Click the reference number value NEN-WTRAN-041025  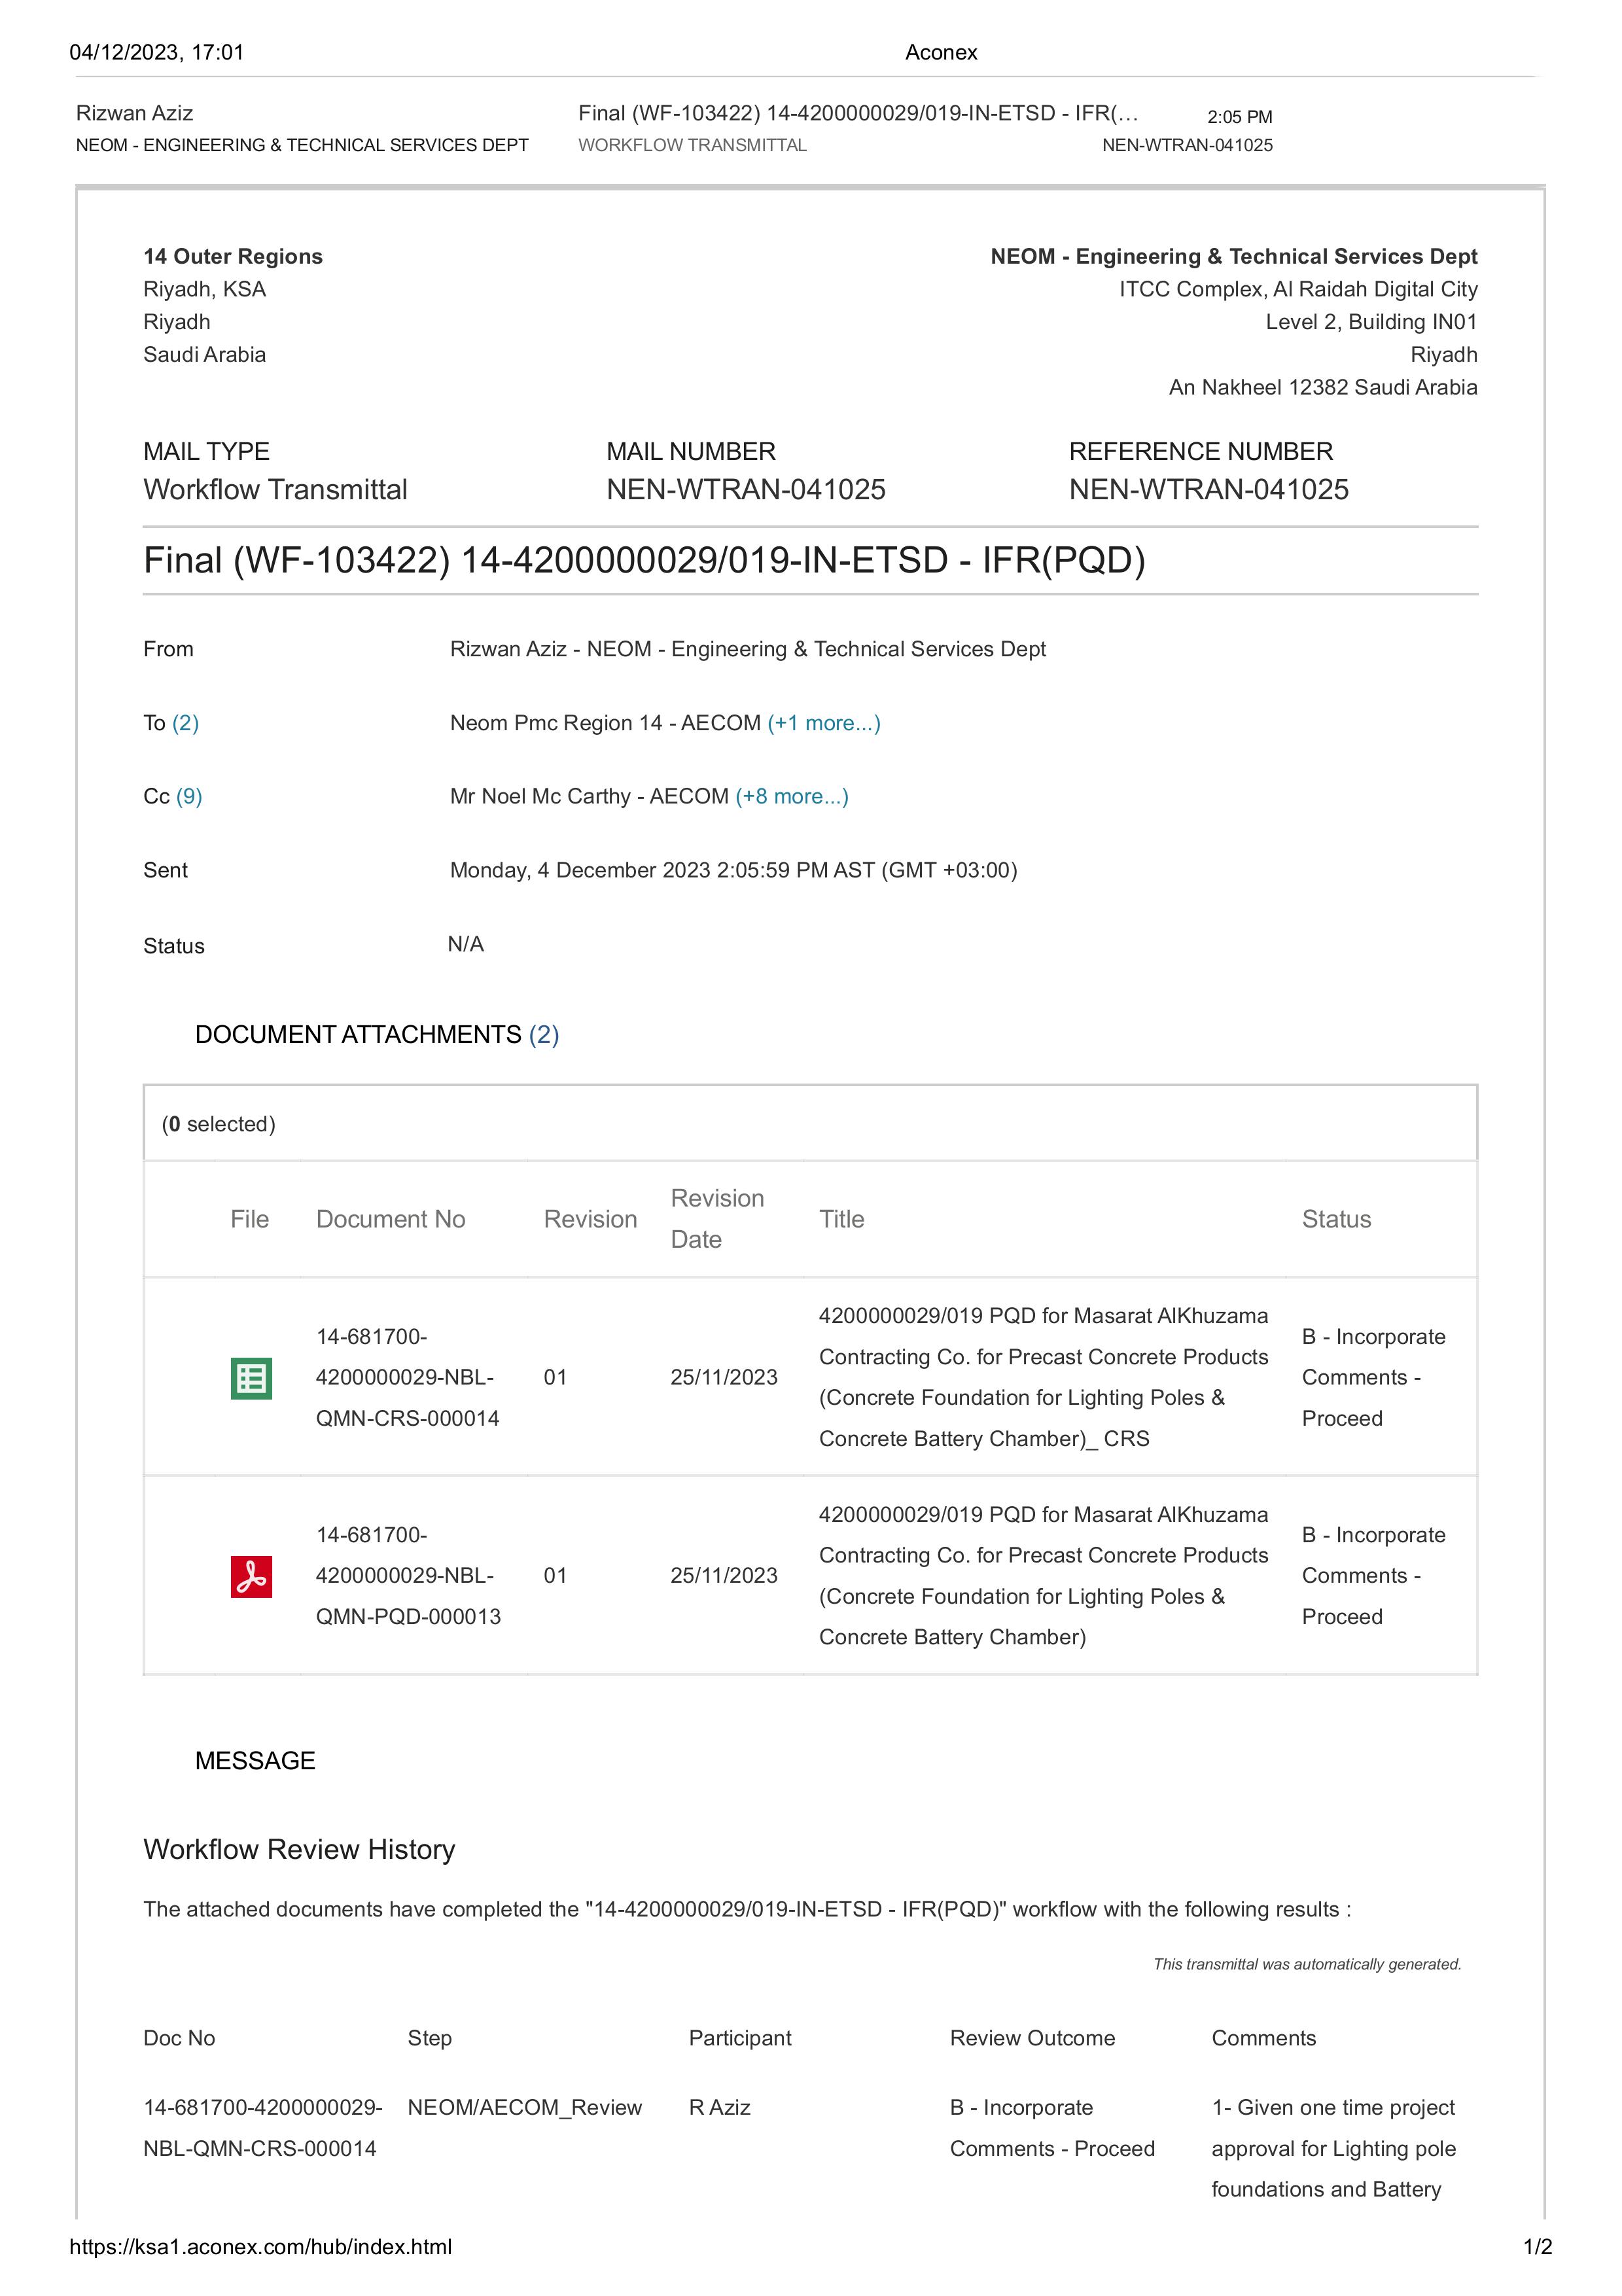click(1209, 489)
